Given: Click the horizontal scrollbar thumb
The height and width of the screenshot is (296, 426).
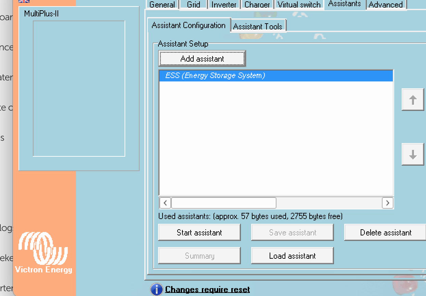Looking at the screenshot, I should [x=223, y=203].
